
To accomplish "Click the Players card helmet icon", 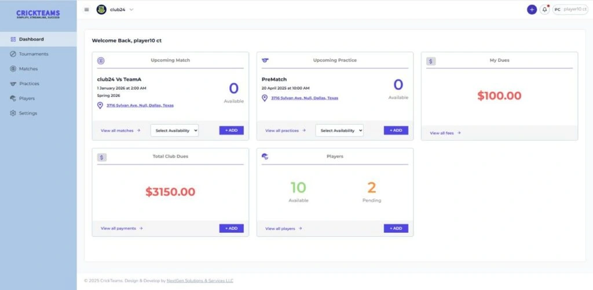I will (265, 157).
